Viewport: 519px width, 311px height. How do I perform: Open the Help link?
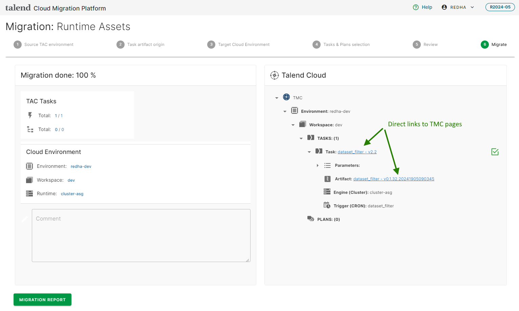[427, 7]
